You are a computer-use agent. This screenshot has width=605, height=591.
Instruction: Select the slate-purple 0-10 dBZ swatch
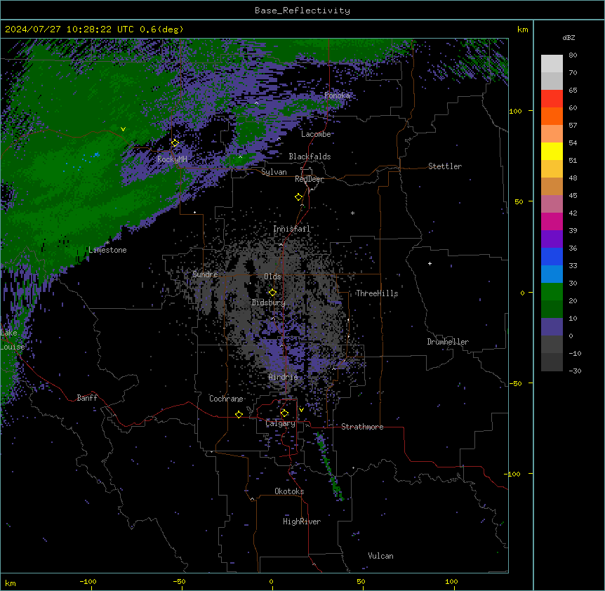[x=552, y=327]
